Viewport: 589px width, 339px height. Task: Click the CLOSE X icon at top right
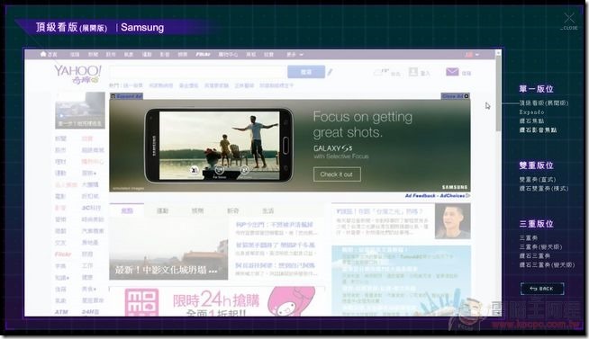[x=569, y=18]
